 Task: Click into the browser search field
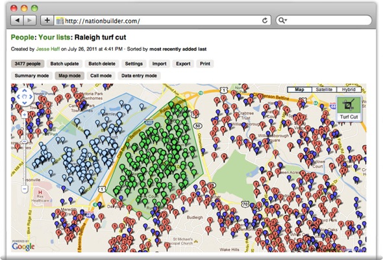coord(324,21)
